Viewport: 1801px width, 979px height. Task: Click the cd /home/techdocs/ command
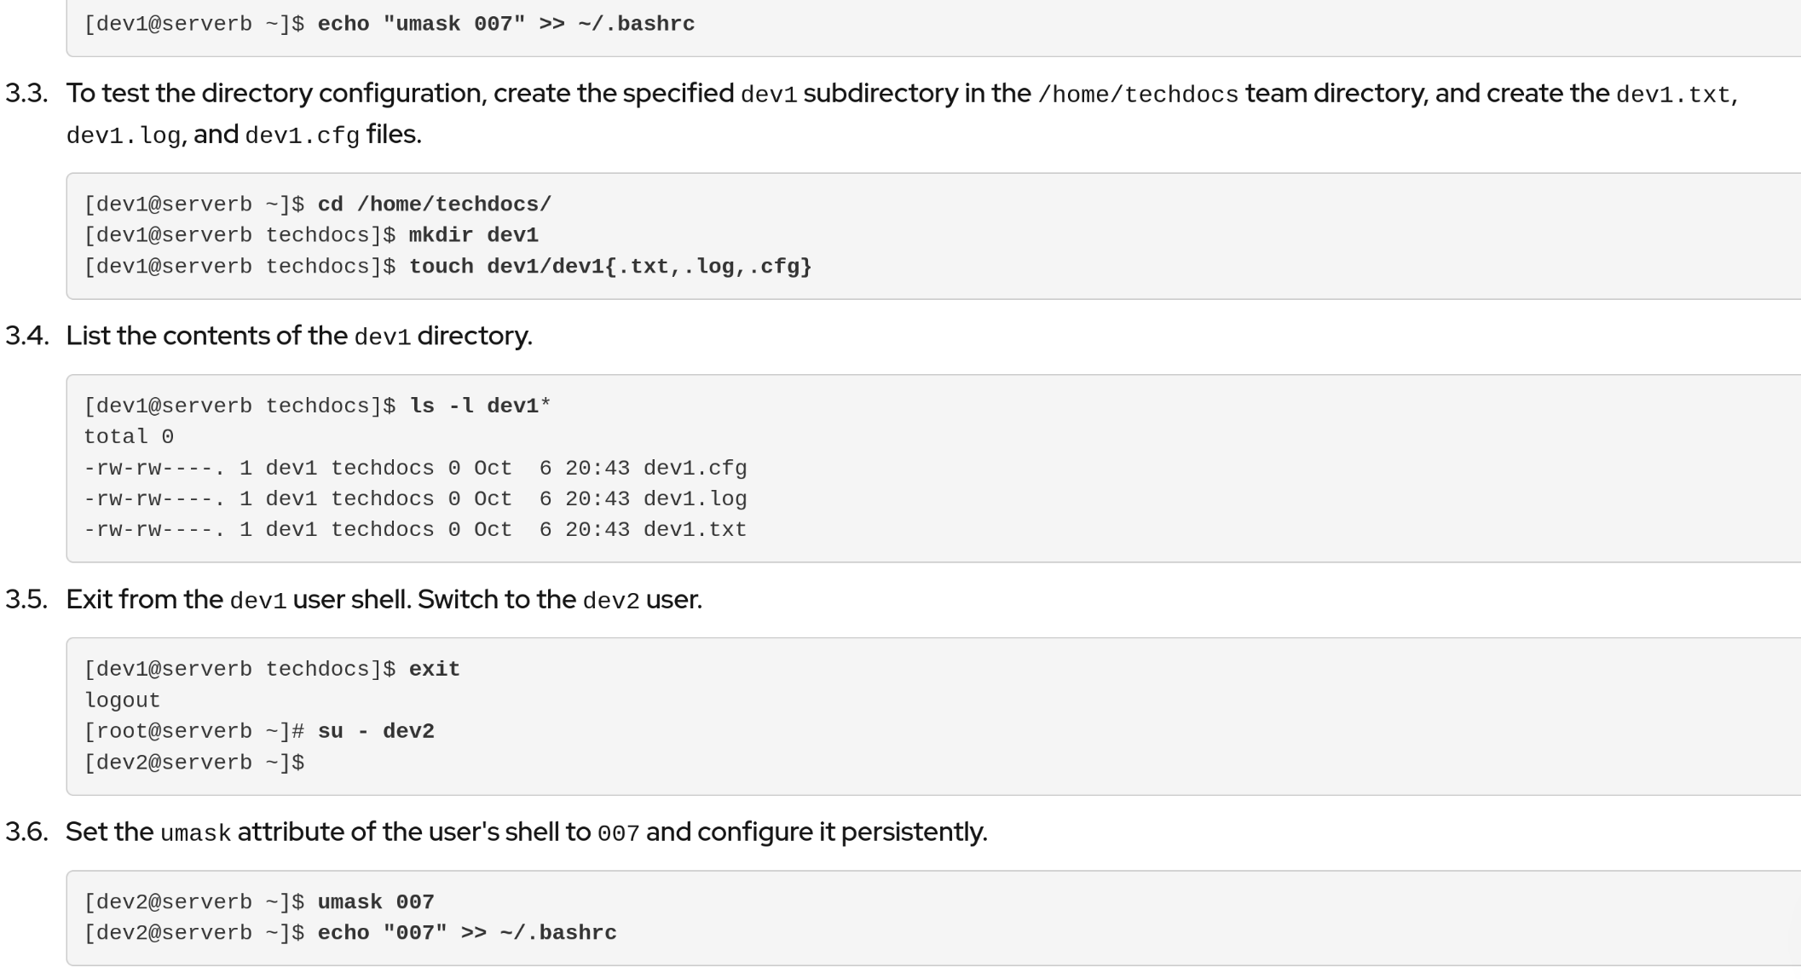click(434, 204)
